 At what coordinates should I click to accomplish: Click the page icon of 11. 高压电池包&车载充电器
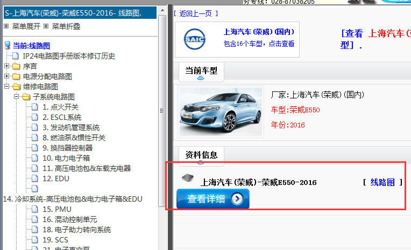click(x=35, y=168)
